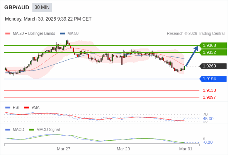Click the MA 20 + Bollinger Bands legend label
Image resolution: width=228 pixels, height=155 pixels.
click(x=34, y=34)
